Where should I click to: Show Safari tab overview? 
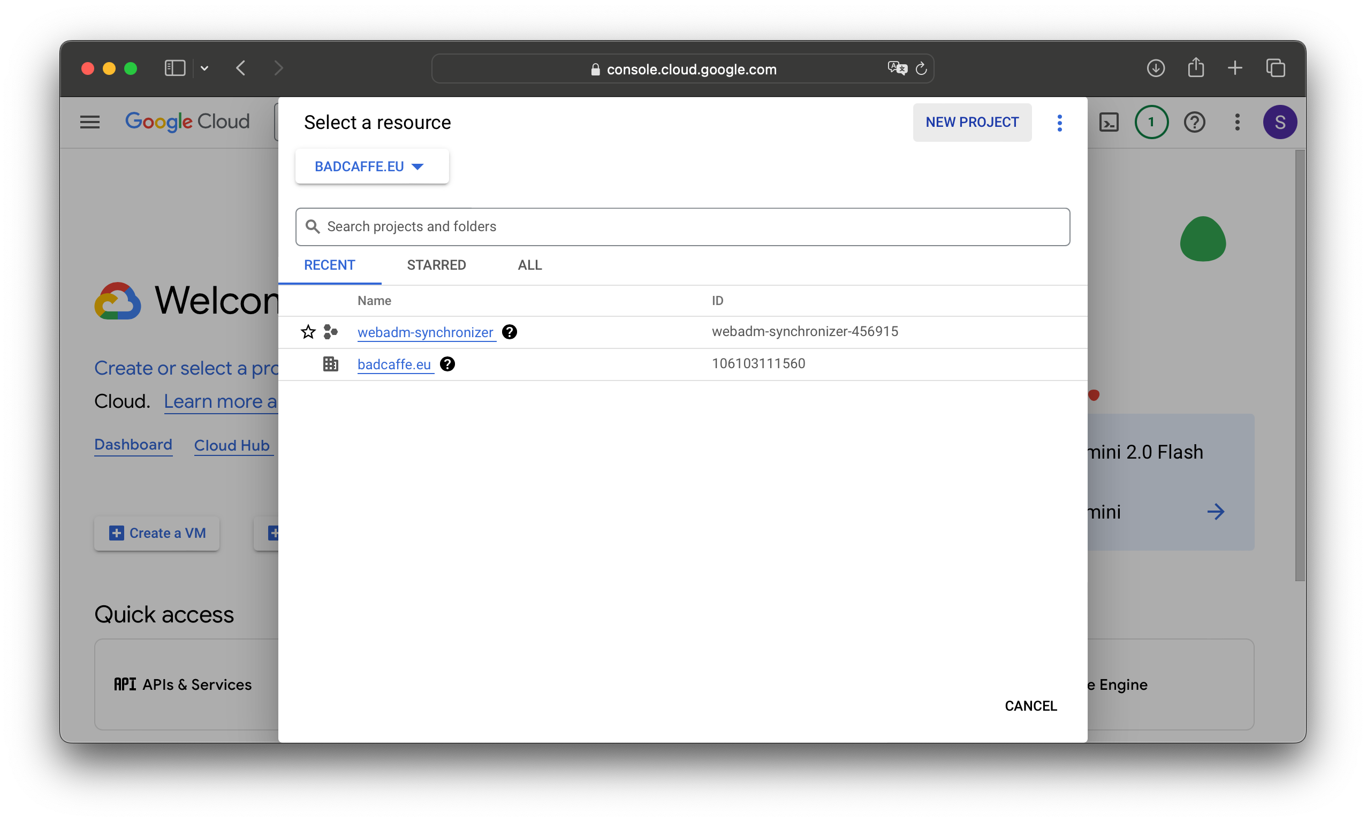click(1275, 68)
